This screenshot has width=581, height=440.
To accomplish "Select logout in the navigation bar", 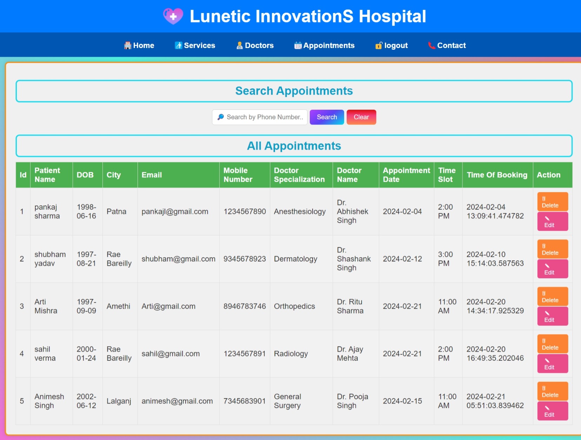I will 392,46.
